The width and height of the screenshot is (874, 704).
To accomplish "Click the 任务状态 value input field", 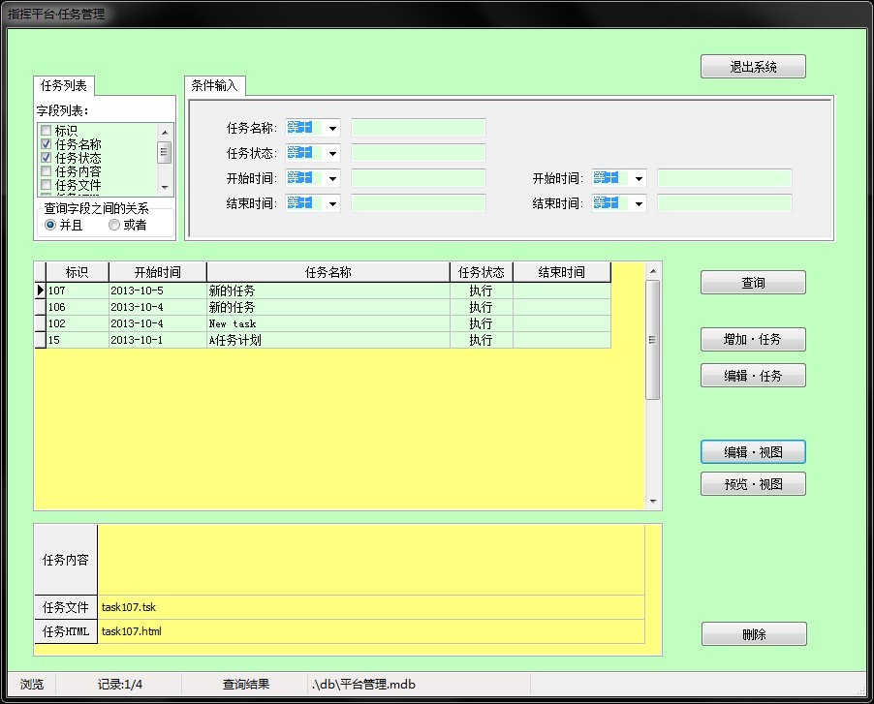I will coord(418,153).
